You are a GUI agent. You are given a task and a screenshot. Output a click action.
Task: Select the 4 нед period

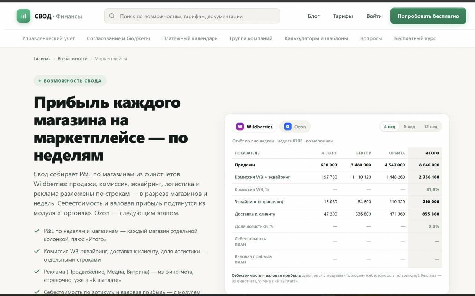point(390,127)
